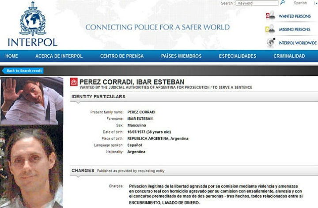Click the 'Present family name:' label
This screenshot has width=318, height=208.
click(x=107, y=112)
